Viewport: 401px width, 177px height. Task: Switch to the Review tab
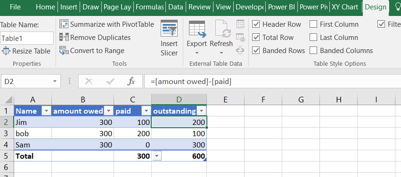tap(199, 7)
